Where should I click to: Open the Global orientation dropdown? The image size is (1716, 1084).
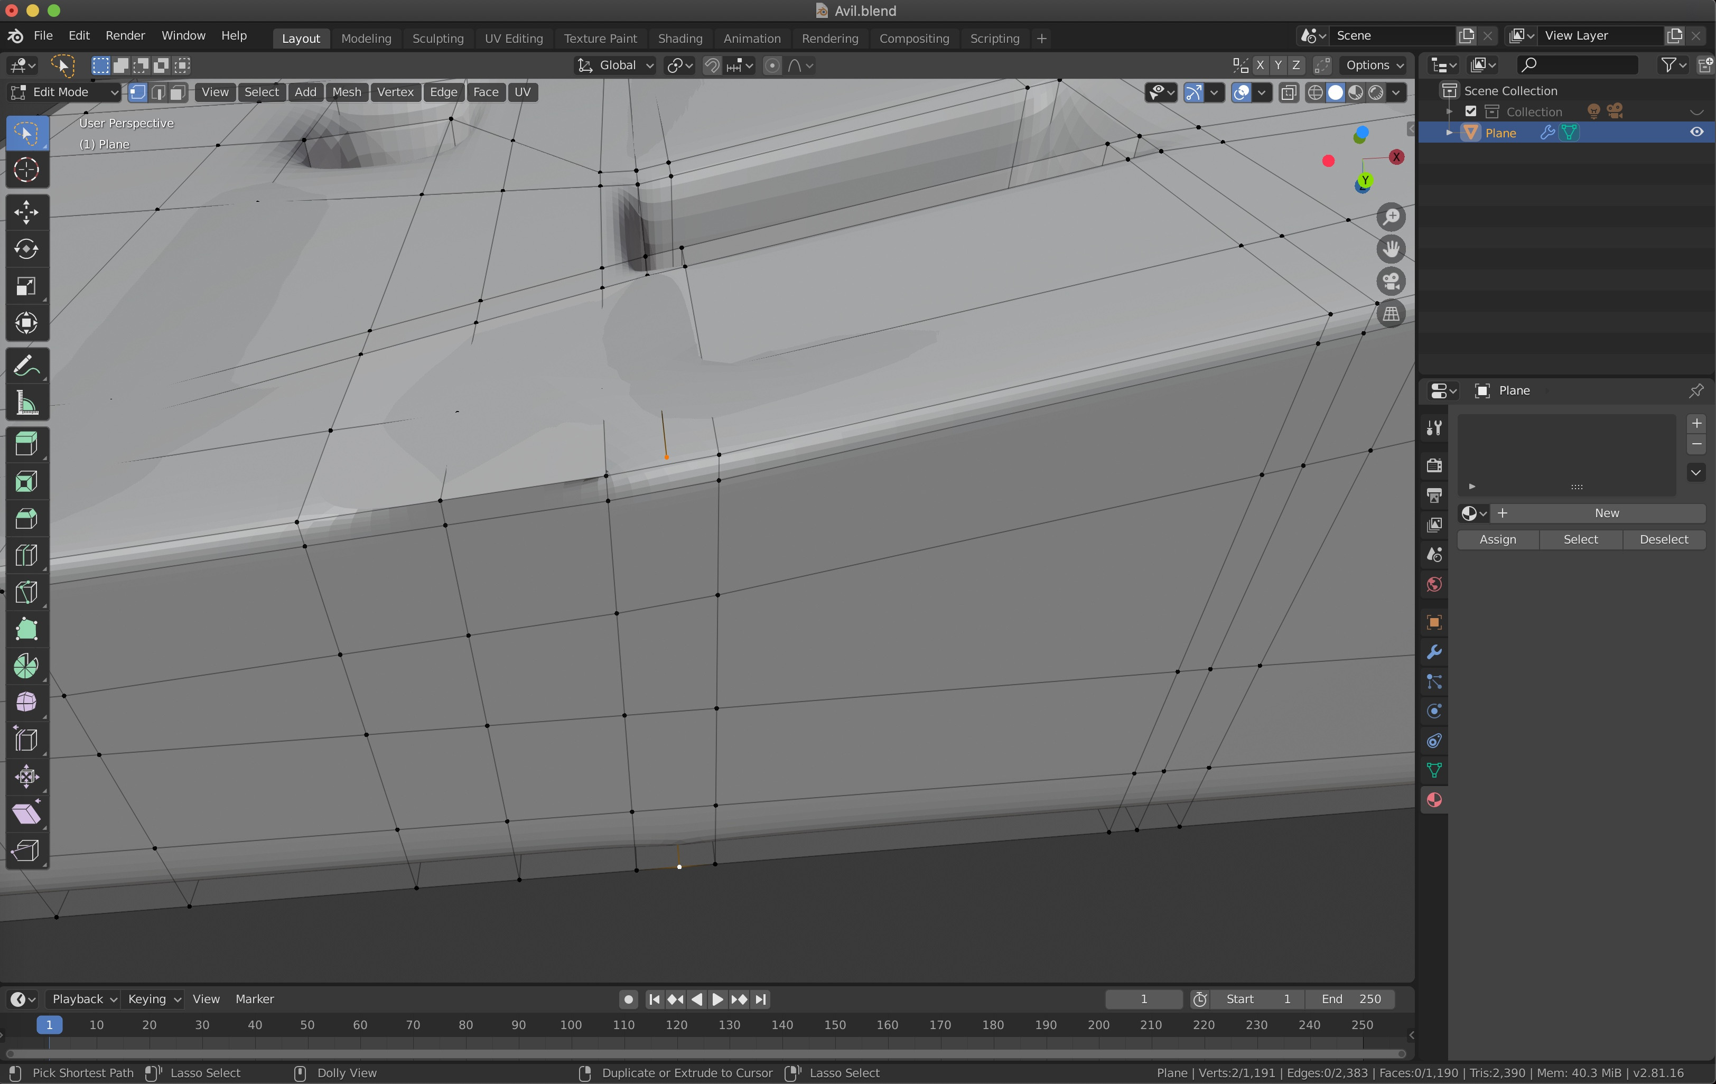pyautogui.click(x=615, y=66)
